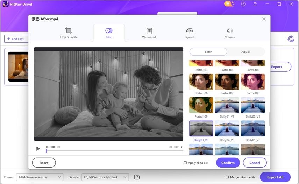Screen dimensions: 299x184
Task: Expand the Format dropdown
Action: (40, 177)
